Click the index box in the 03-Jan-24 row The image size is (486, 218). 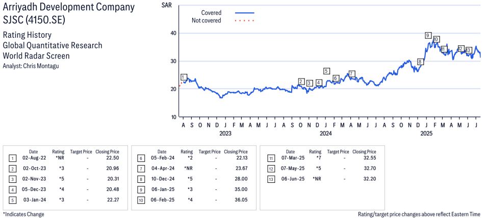tap(12, 200)
